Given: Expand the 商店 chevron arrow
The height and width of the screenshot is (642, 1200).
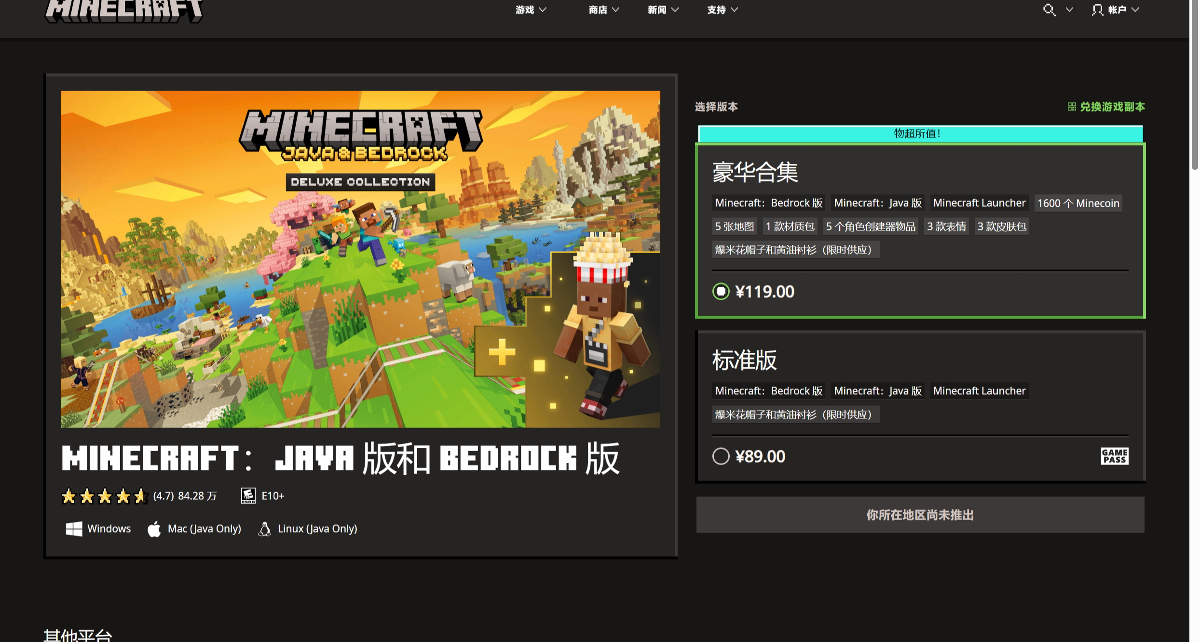Looking at the screenshot, I should [616, 10].
